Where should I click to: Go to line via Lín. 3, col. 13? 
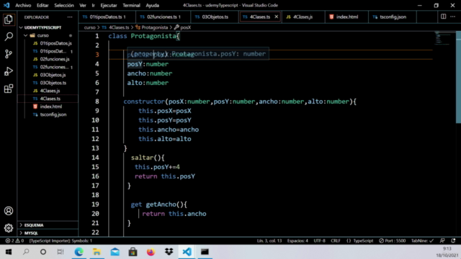click(x=269, y=240)
